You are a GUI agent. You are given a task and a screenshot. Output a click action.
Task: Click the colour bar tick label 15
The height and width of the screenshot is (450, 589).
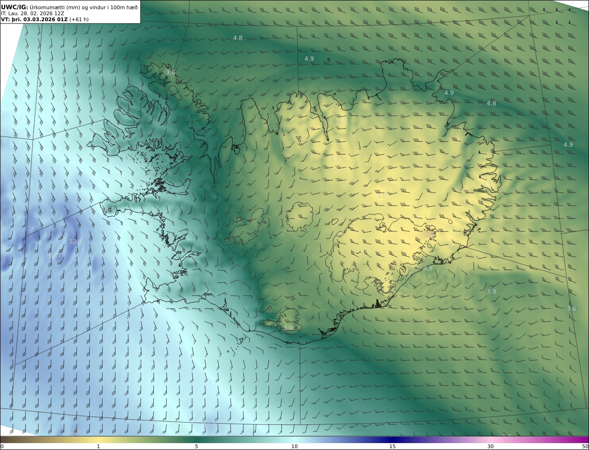click(x=393, y=446)
